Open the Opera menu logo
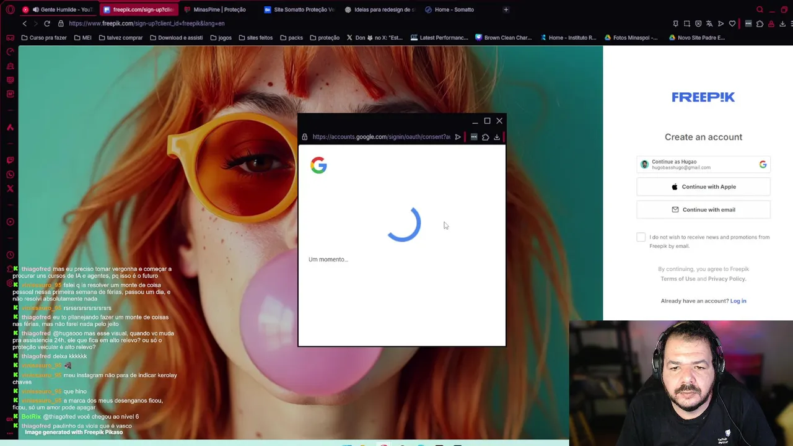793x446 pixels. click(x=10, y=9)
